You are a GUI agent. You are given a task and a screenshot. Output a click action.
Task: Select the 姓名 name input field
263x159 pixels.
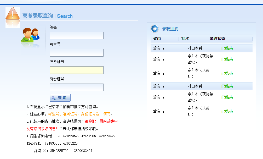click(x=76, y=35)
